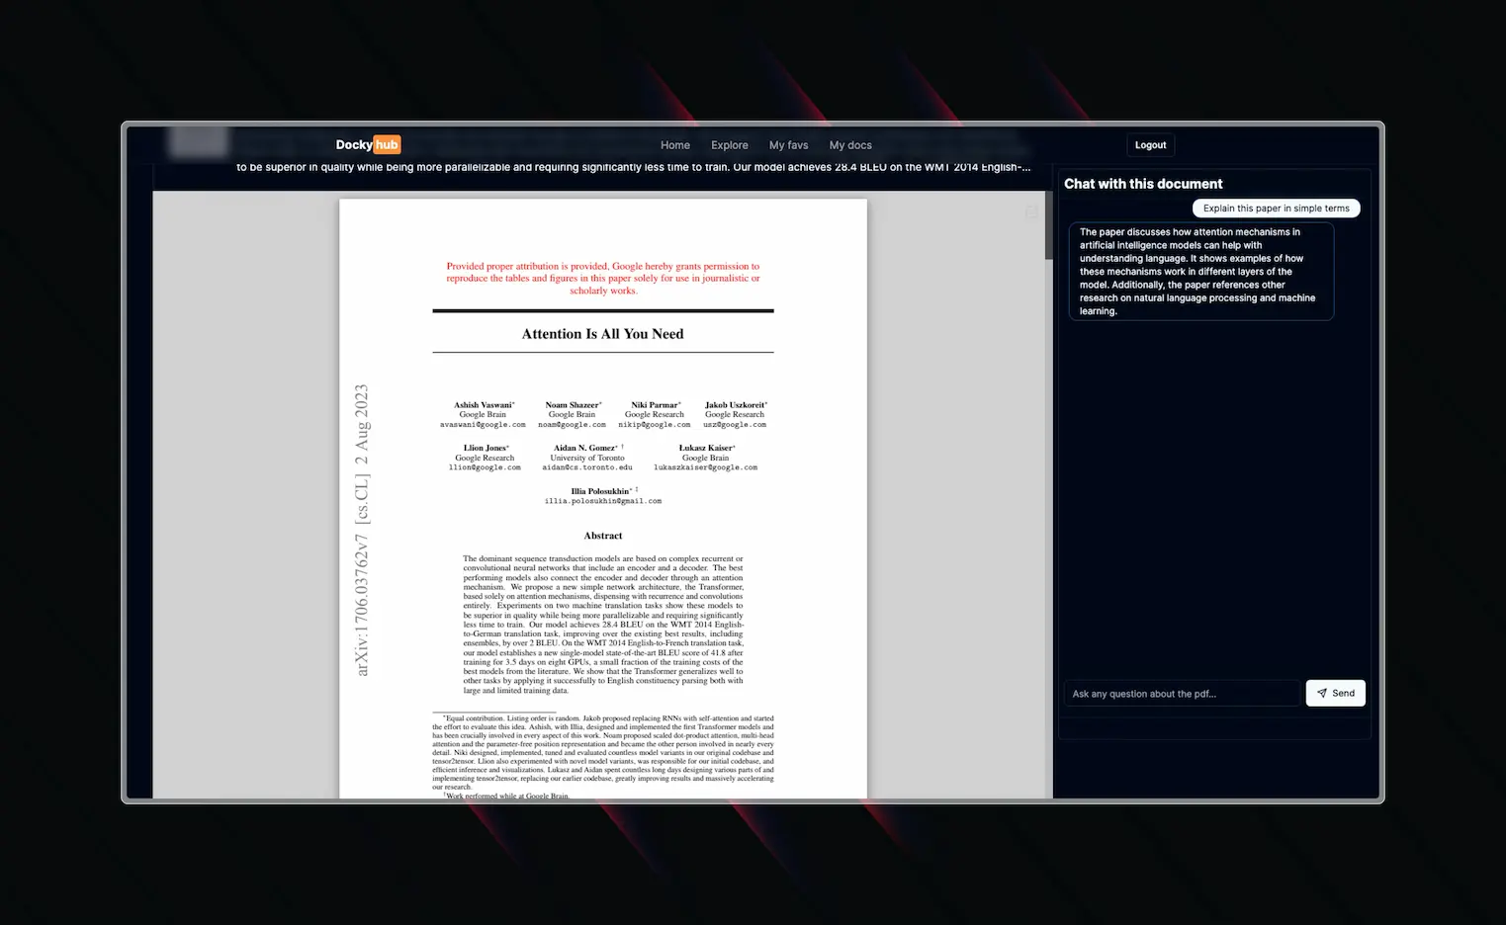
Task: Click email 'noam@google.com'
Action: (572, 425)
